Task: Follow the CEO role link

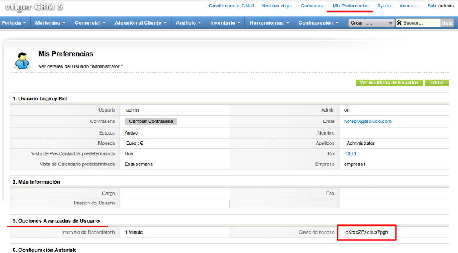Action: tap(350, 153)
